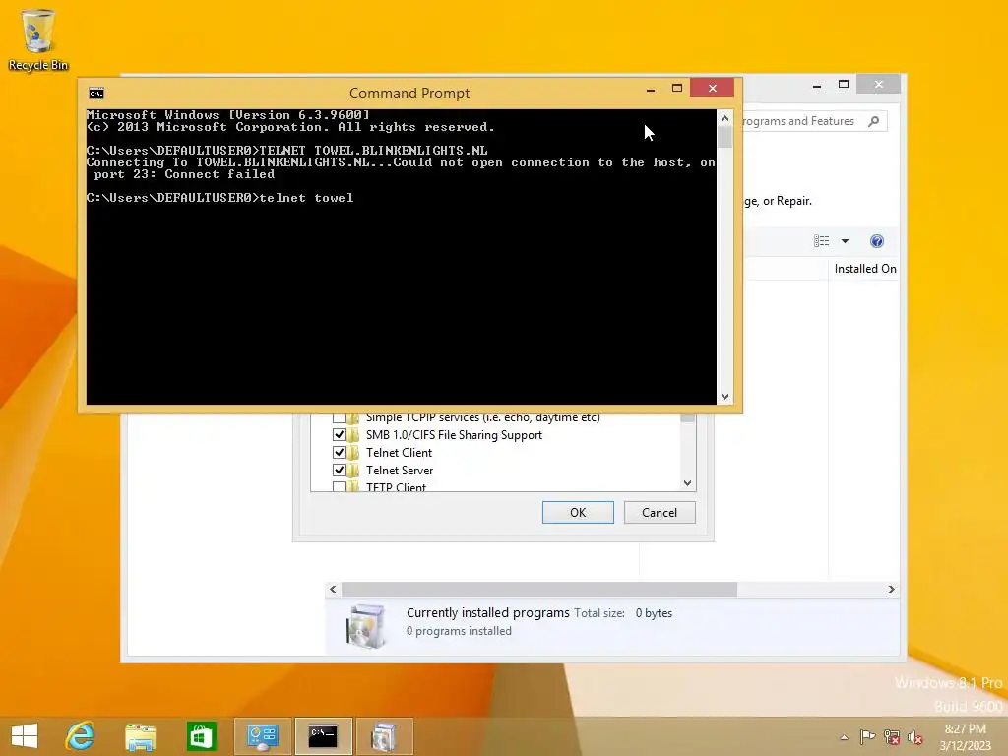The width and height of the screenshot is (1008, 756).
Task: Click the search magnifier in Programs and Features
Action: click(874, 121)
